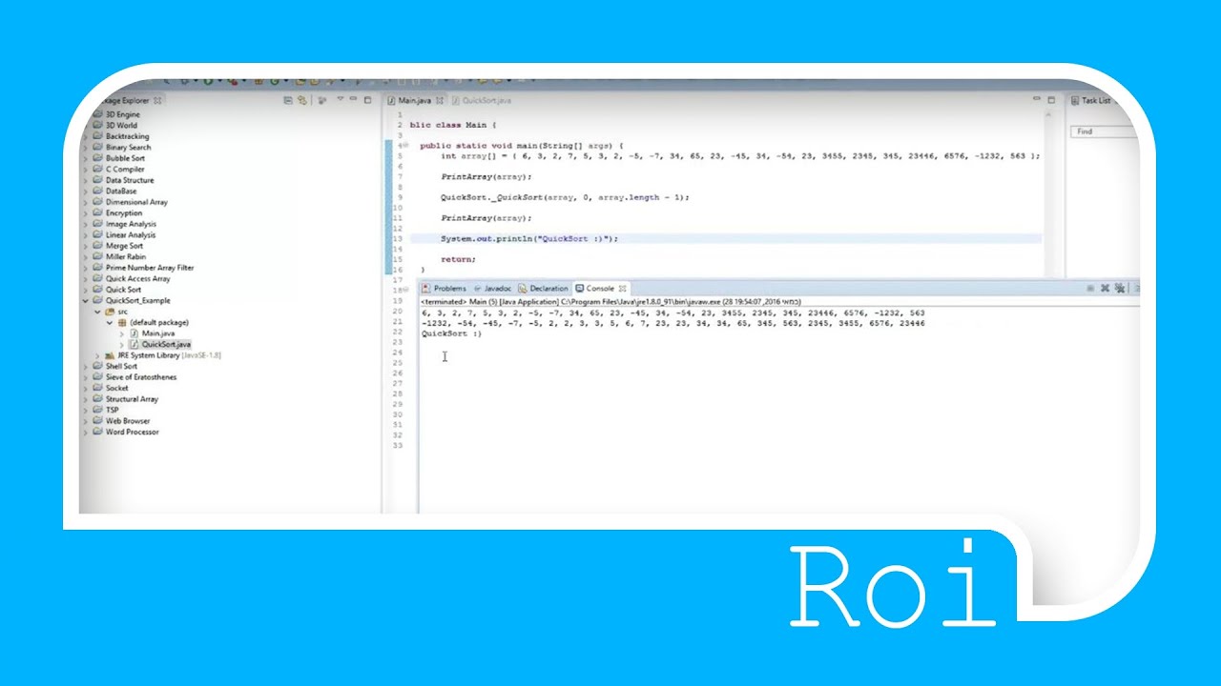Close the Package Explorer view tab

click(x=157, y=100)
